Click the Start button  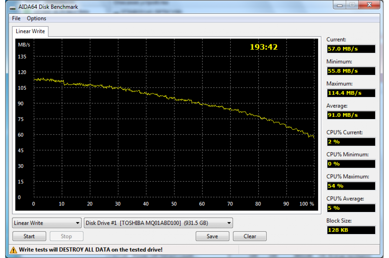point(29,236)
